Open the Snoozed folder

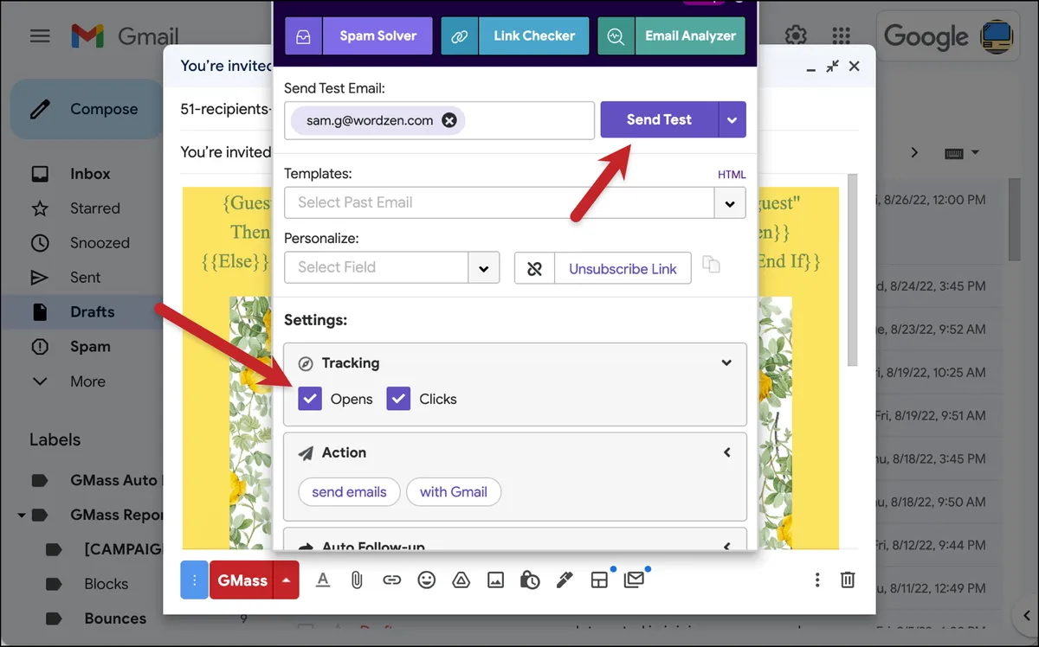pos(100,243)
